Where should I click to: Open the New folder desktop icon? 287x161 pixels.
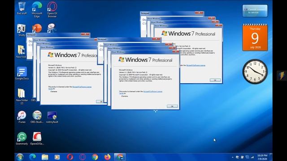tap(21, 52)
